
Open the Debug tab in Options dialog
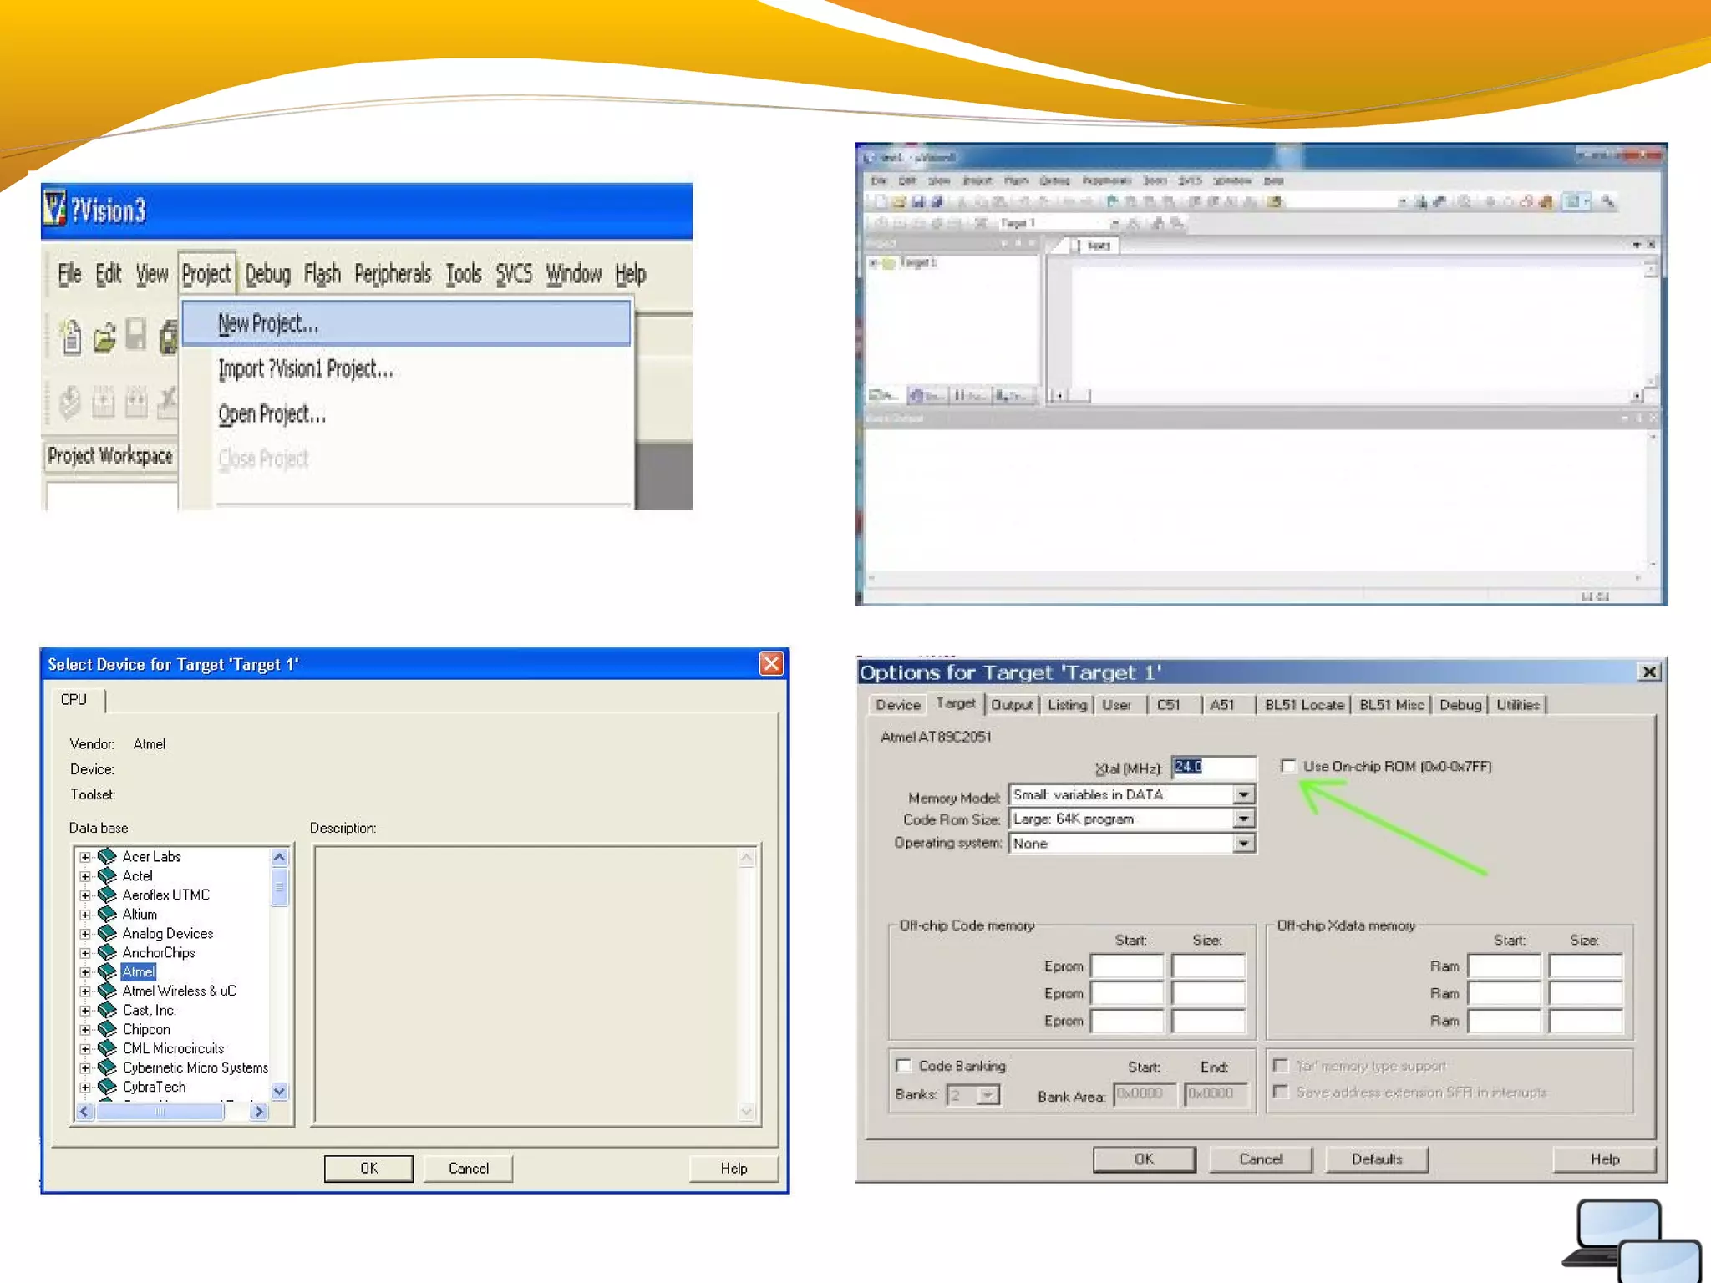(x=1460, y=704)
